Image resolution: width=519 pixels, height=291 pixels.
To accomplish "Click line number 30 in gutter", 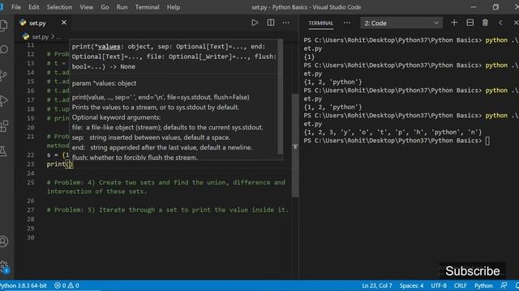I will tap(31, 237).
